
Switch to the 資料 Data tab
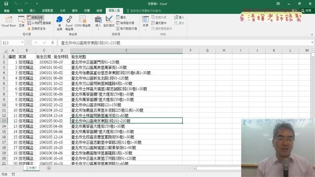tap(75, 11)
